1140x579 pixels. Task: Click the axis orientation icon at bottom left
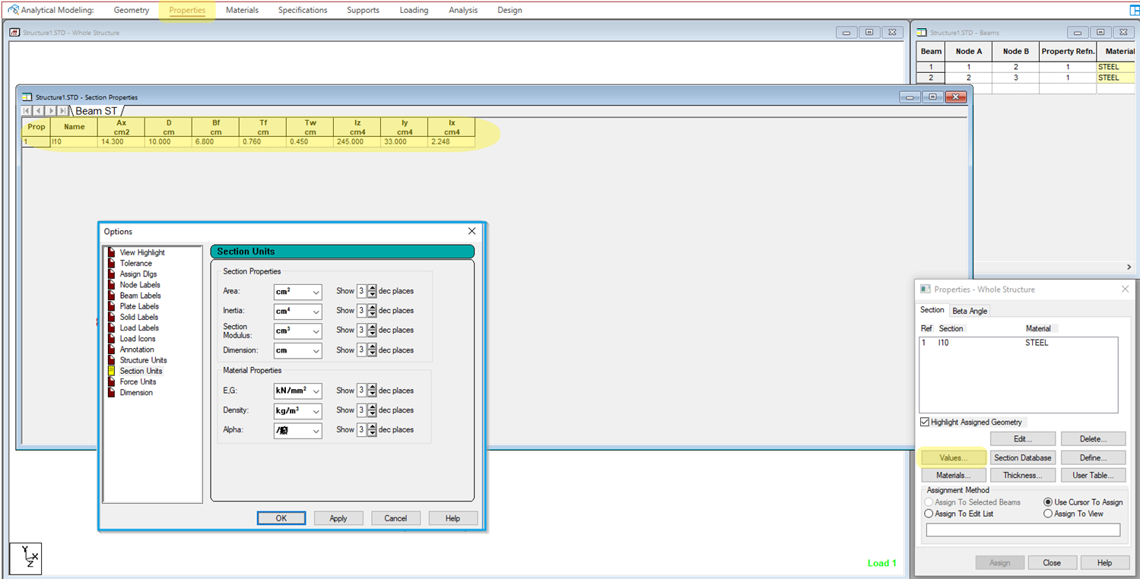[25, 556]
